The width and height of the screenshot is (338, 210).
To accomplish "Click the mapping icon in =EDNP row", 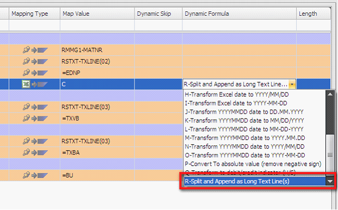I will click(x=35, y=73).
